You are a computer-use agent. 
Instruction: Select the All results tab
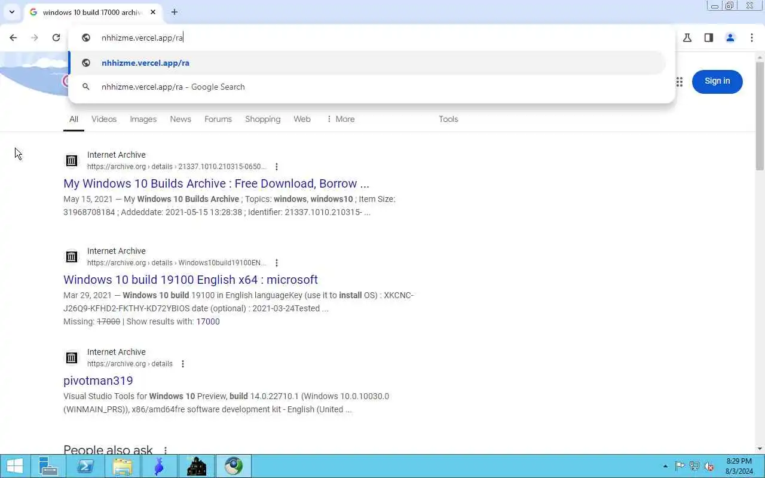click(74, 119)
